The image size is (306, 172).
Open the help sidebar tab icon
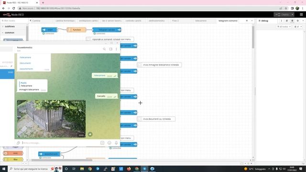click(x=287, y=21)
